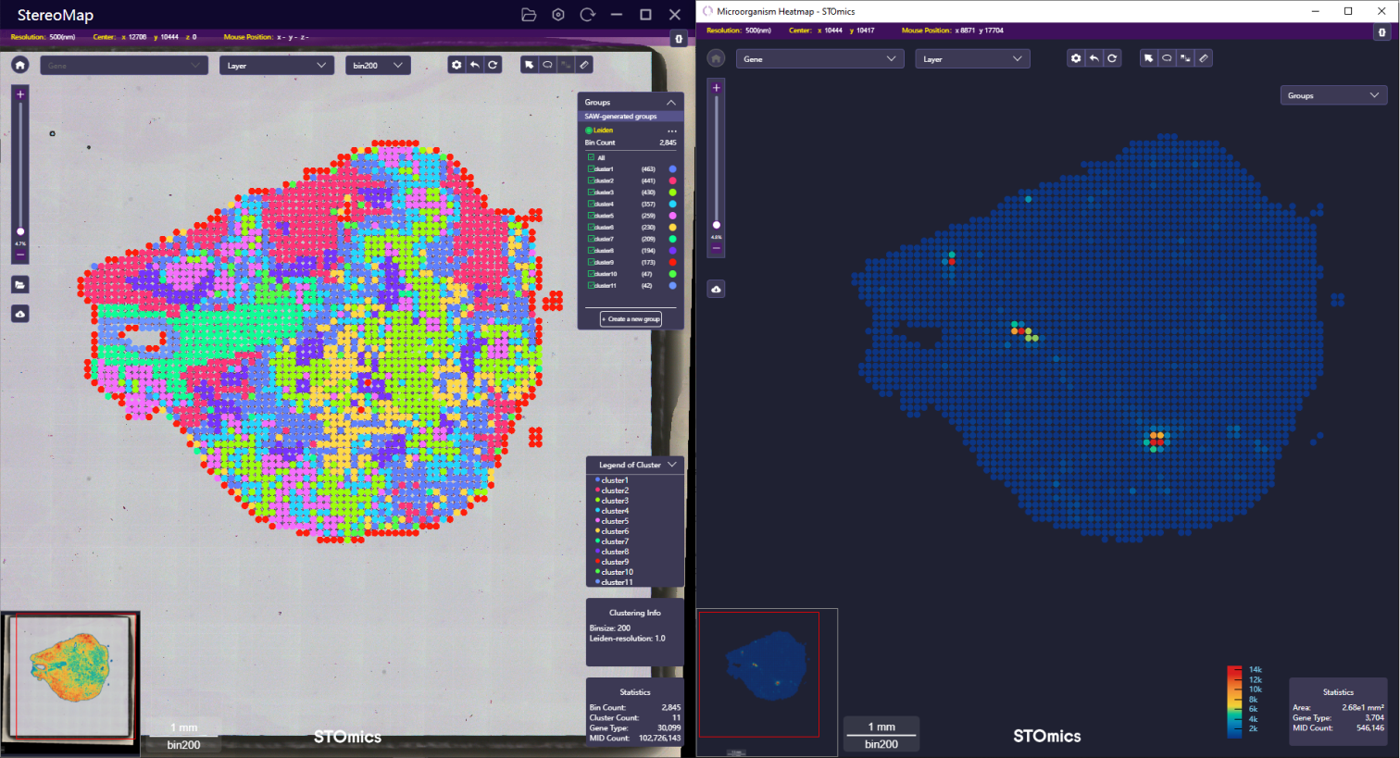Click the undo arrow in StereoMap toolbar
1400x758 pixels.
(x=475, y=65)
